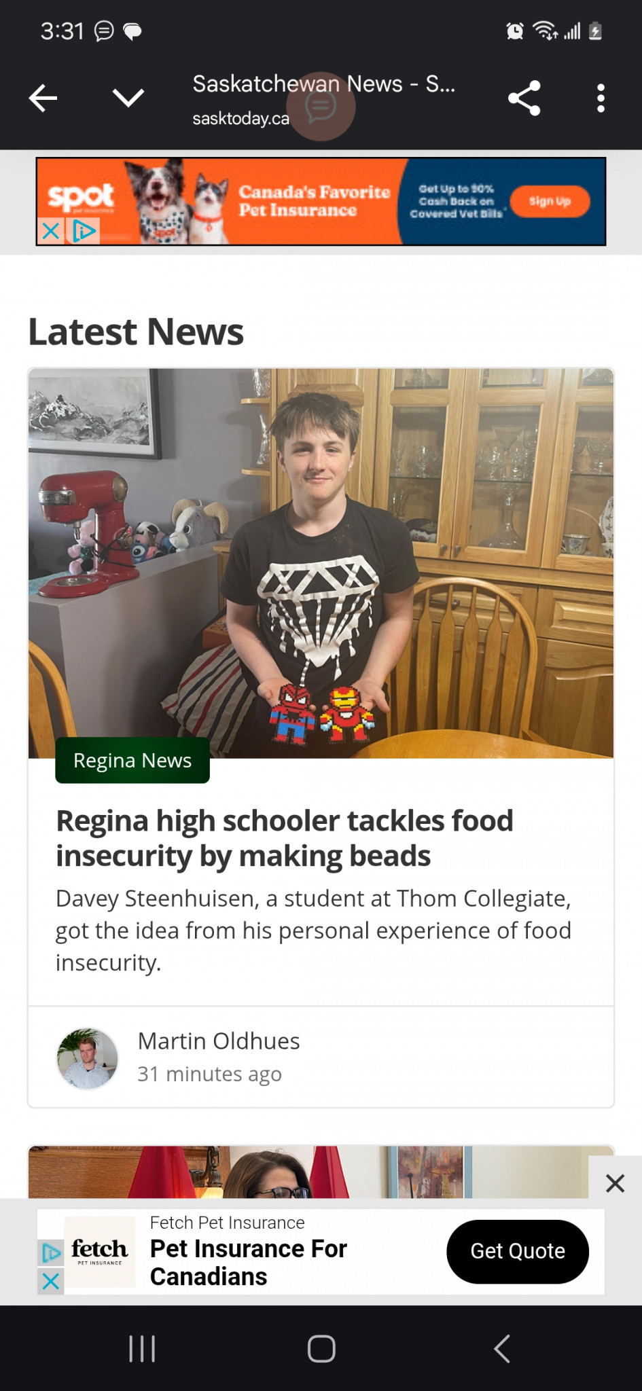Tap the back arrow in browser header
Viewport: 642px width, 1391px height.
tap(43, 98)
